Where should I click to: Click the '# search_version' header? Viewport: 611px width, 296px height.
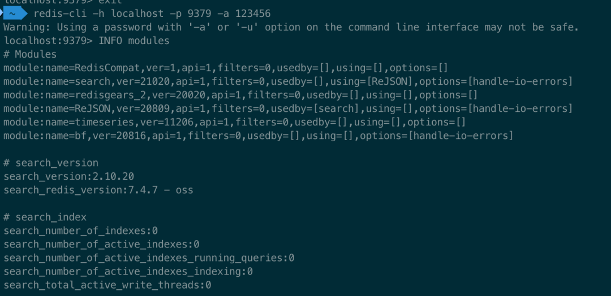(51, 163)
